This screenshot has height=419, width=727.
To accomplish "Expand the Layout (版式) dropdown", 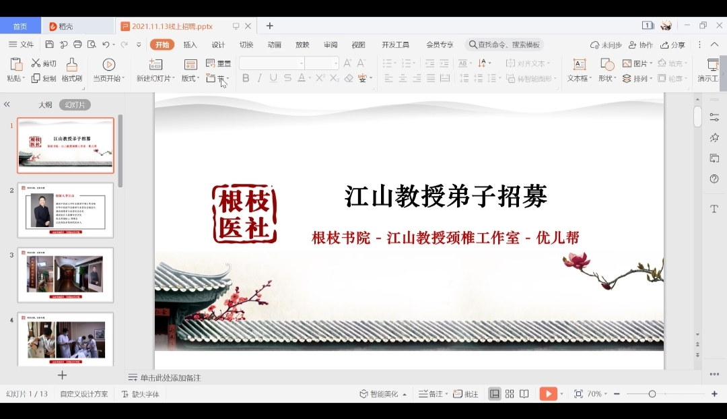I will coord(198,78).
